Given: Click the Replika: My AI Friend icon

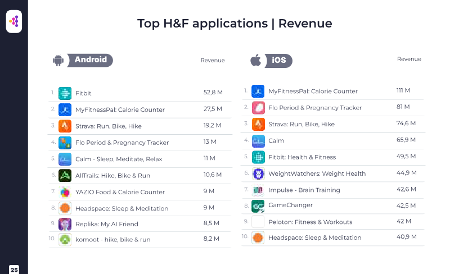Looking at the screenshot, I should click(x=65, y=224).
